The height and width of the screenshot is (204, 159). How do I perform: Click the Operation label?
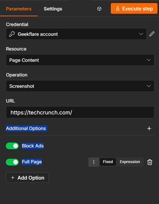click(x=17, y=75)
